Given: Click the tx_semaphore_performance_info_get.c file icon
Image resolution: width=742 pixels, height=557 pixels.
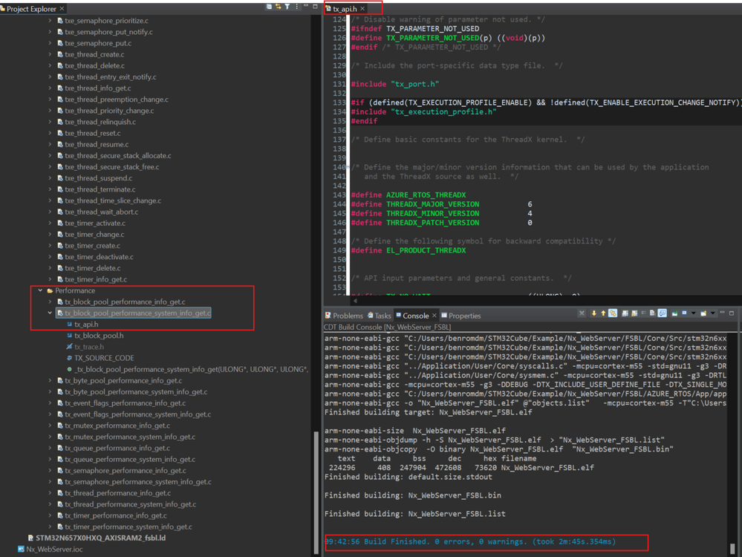Looking at the screenshot, I should point(60,470).
